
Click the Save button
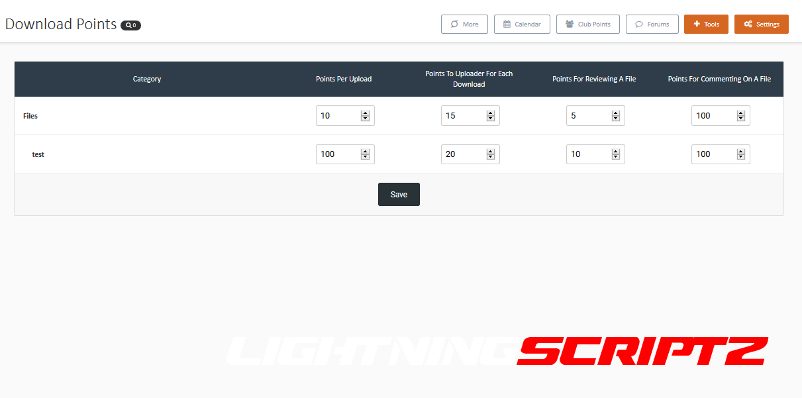tap(399, 194)
